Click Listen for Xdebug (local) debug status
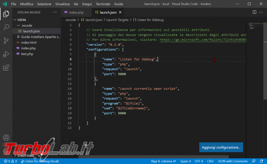Image resolution: width=267 pixels, height=164 pixels. point(40,161)
